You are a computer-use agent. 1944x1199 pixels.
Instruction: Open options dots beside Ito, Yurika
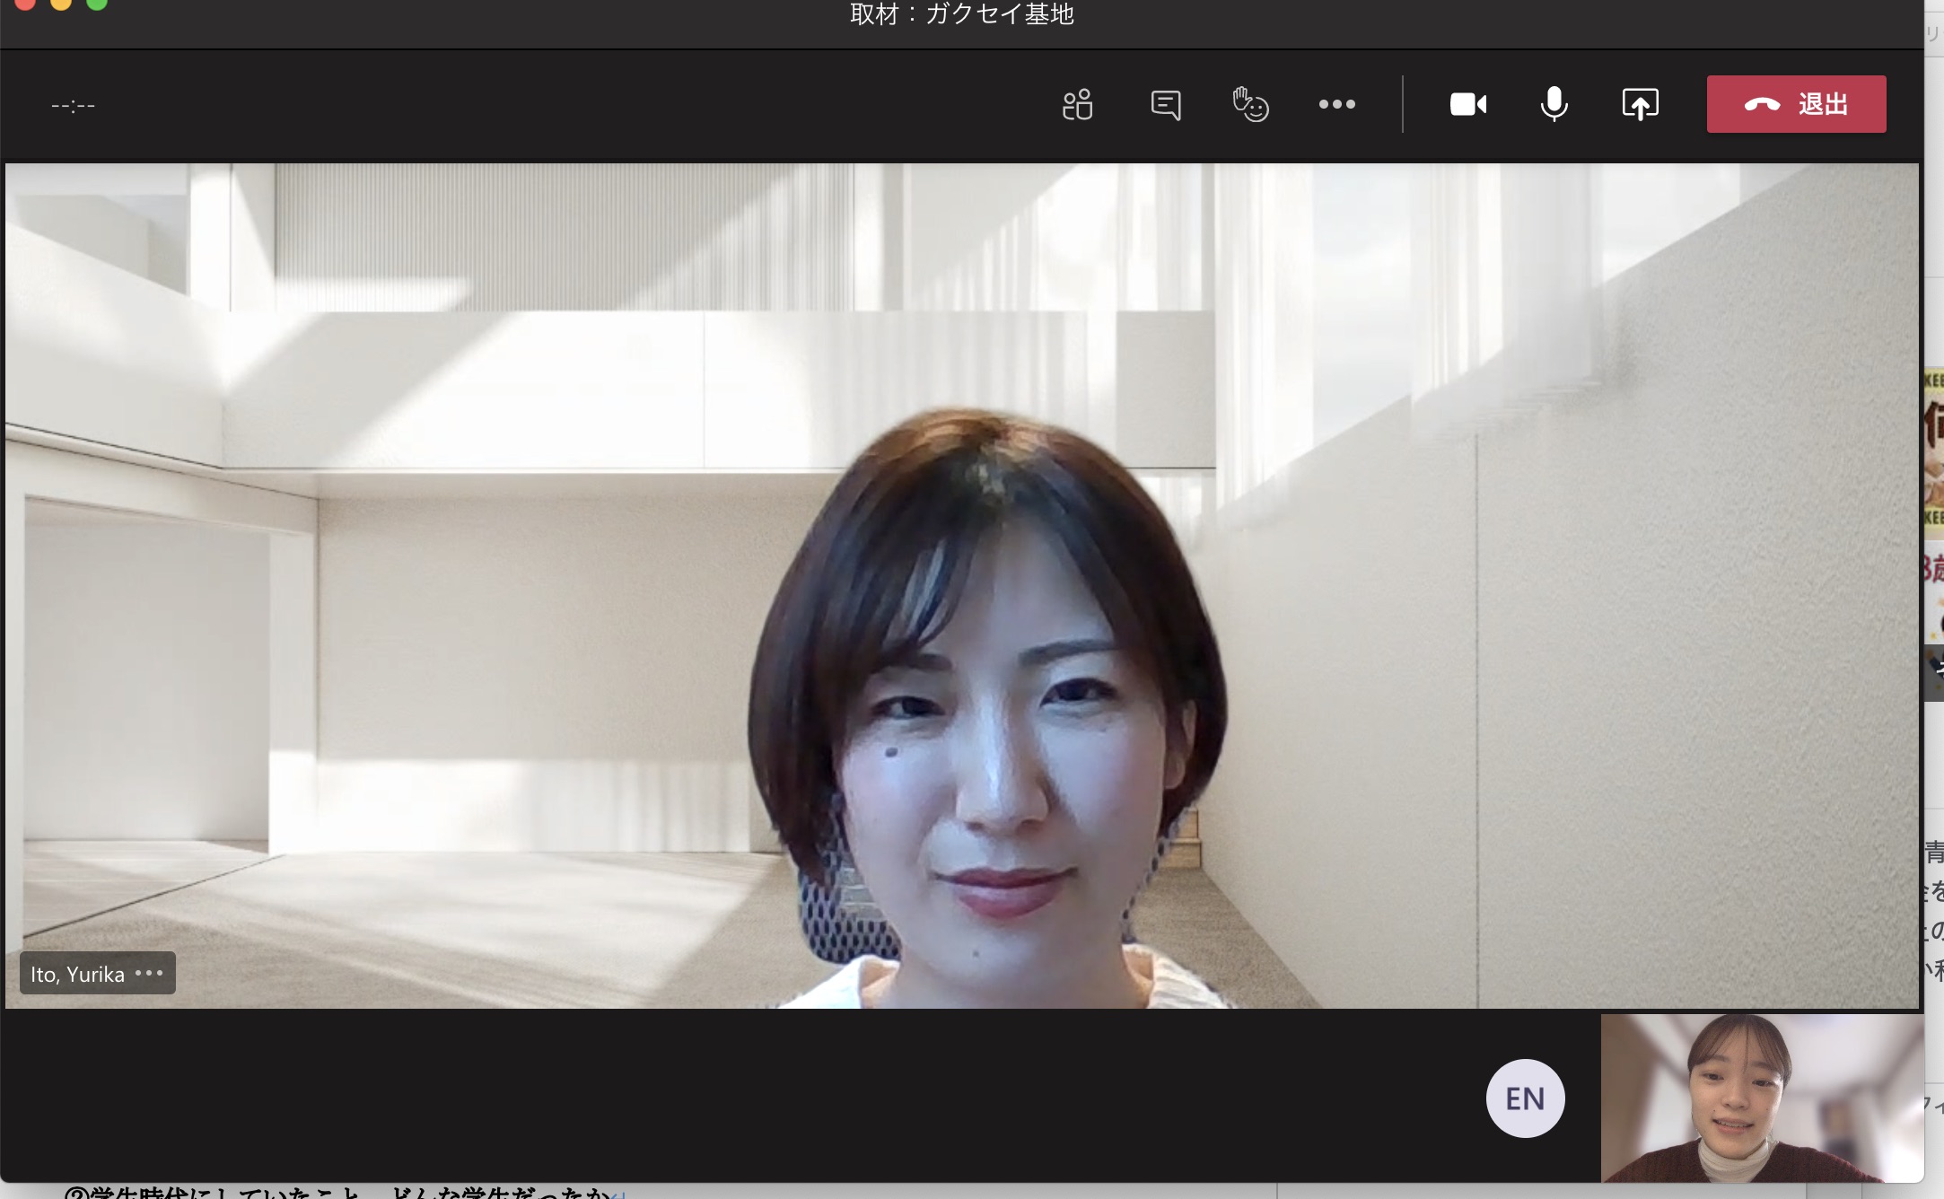[149, 973]
